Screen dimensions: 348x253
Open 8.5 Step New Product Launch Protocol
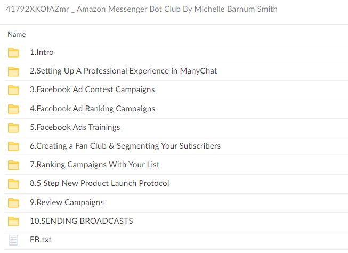[x=99, y=183]
